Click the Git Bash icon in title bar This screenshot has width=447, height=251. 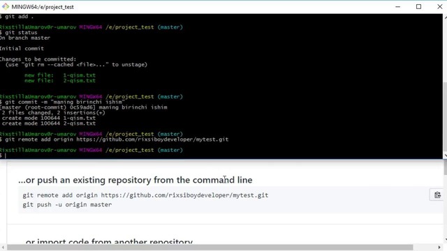[6, 6]
